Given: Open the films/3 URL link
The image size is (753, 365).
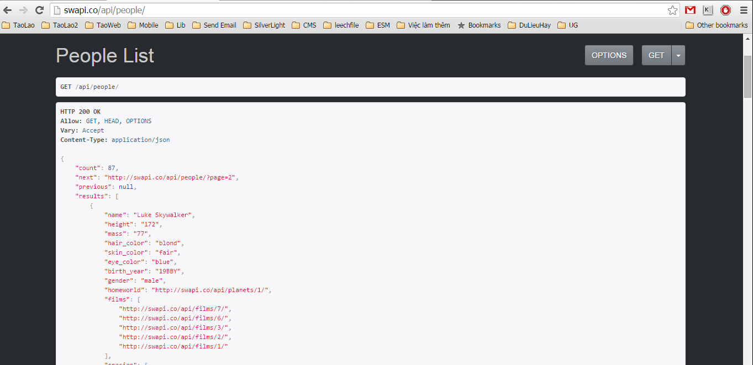Looking at the screenshot, I should (174, 327).
